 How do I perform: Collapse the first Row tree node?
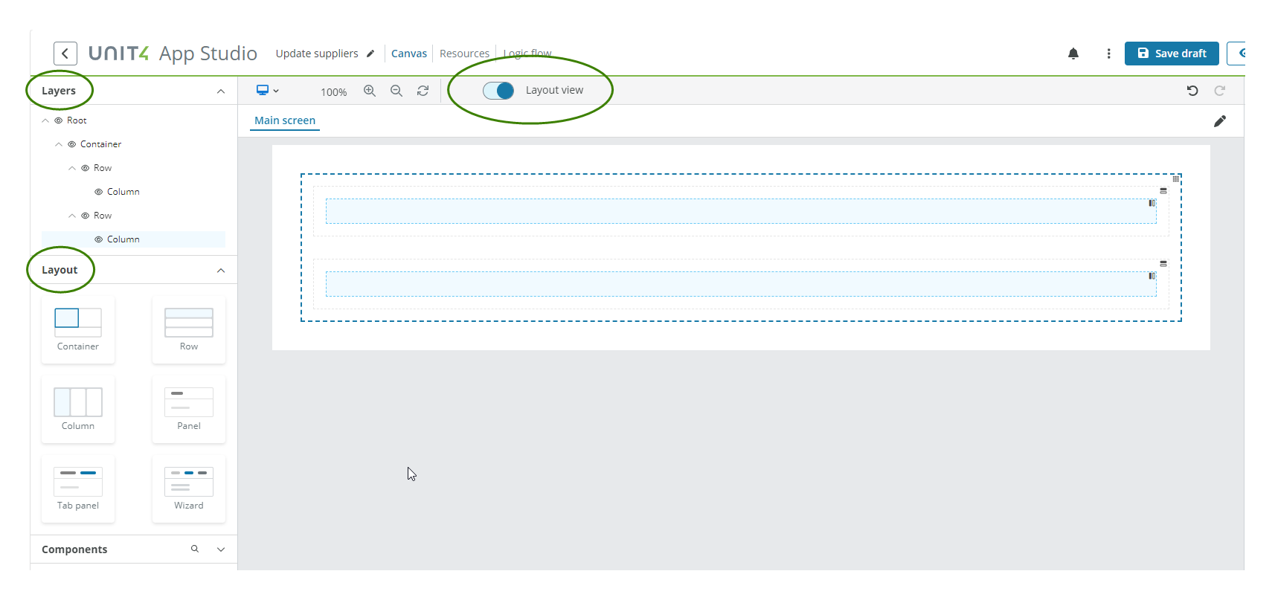(72, 168)
